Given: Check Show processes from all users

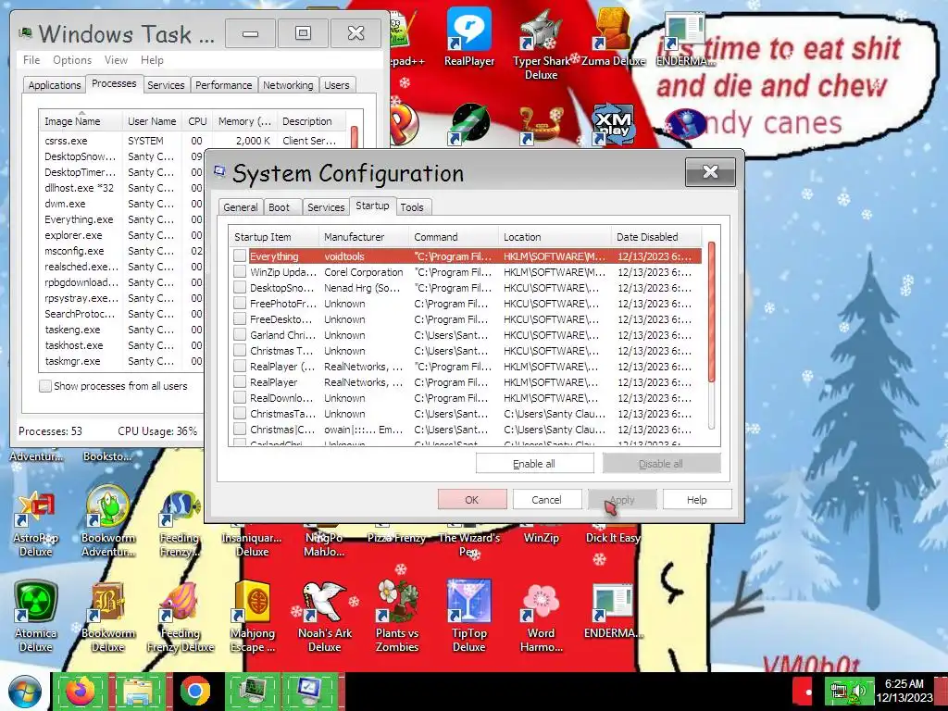Looking at the screenshot, I should pyautogui.click(x=45, y=386).
